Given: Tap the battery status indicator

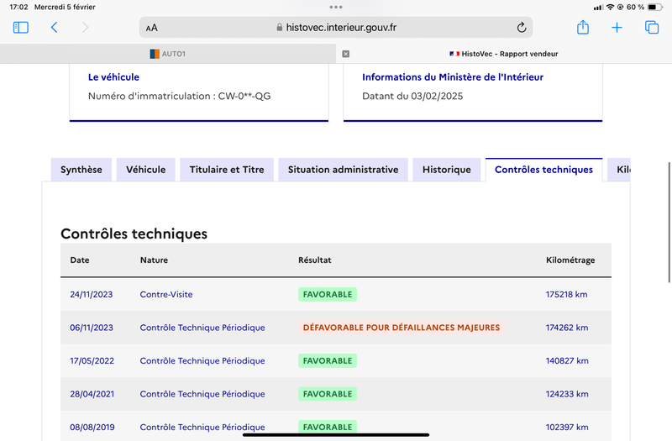Looking at the screenshot, I should point(654,7).
